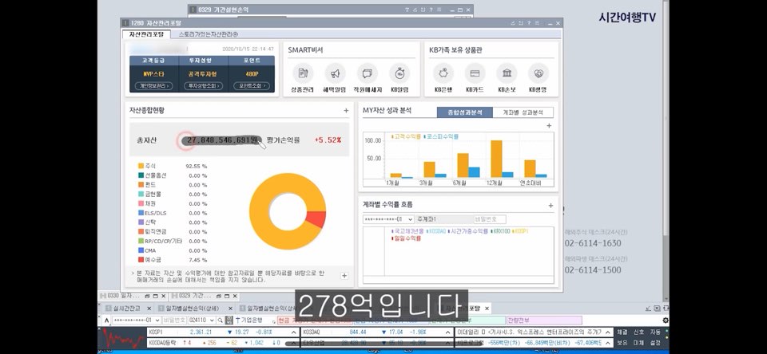Click the help icon in 0329 기간실현손익 window
Viewport: 767px width, 354px height.
(x=431, y=10)
